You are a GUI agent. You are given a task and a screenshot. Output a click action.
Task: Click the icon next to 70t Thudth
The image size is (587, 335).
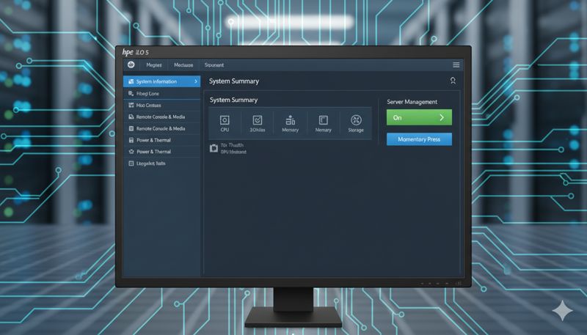pyautogui.click(x=214, y=148)
